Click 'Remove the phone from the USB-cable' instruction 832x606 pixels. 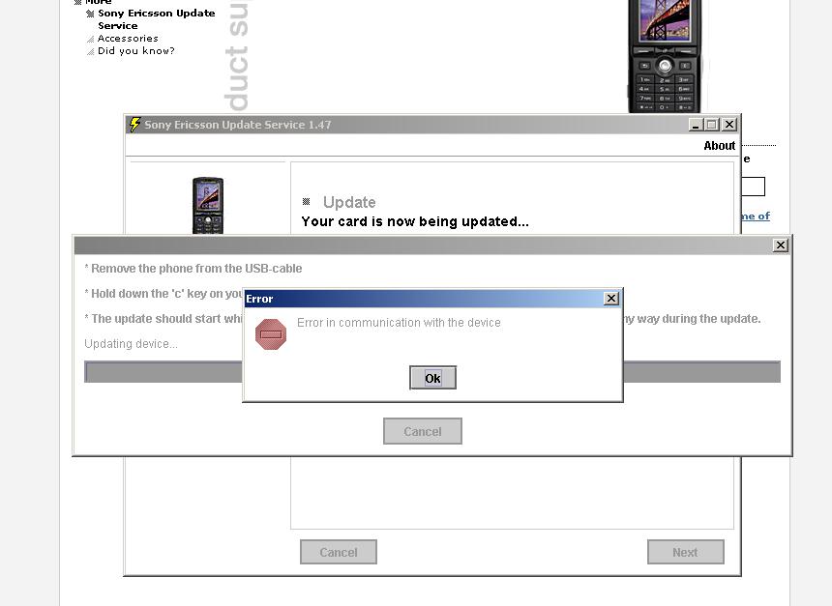tap(193, 269)
